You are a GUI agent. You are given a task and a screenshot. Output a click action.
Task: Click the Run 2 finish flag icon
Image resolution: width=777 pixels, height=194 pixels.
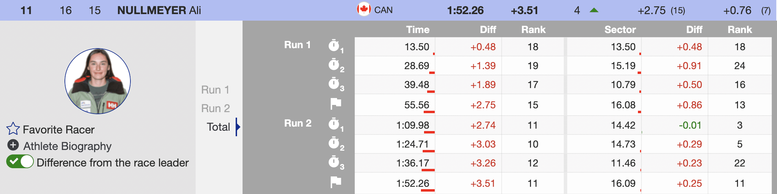pyautogui.click(x=335, y=182)
